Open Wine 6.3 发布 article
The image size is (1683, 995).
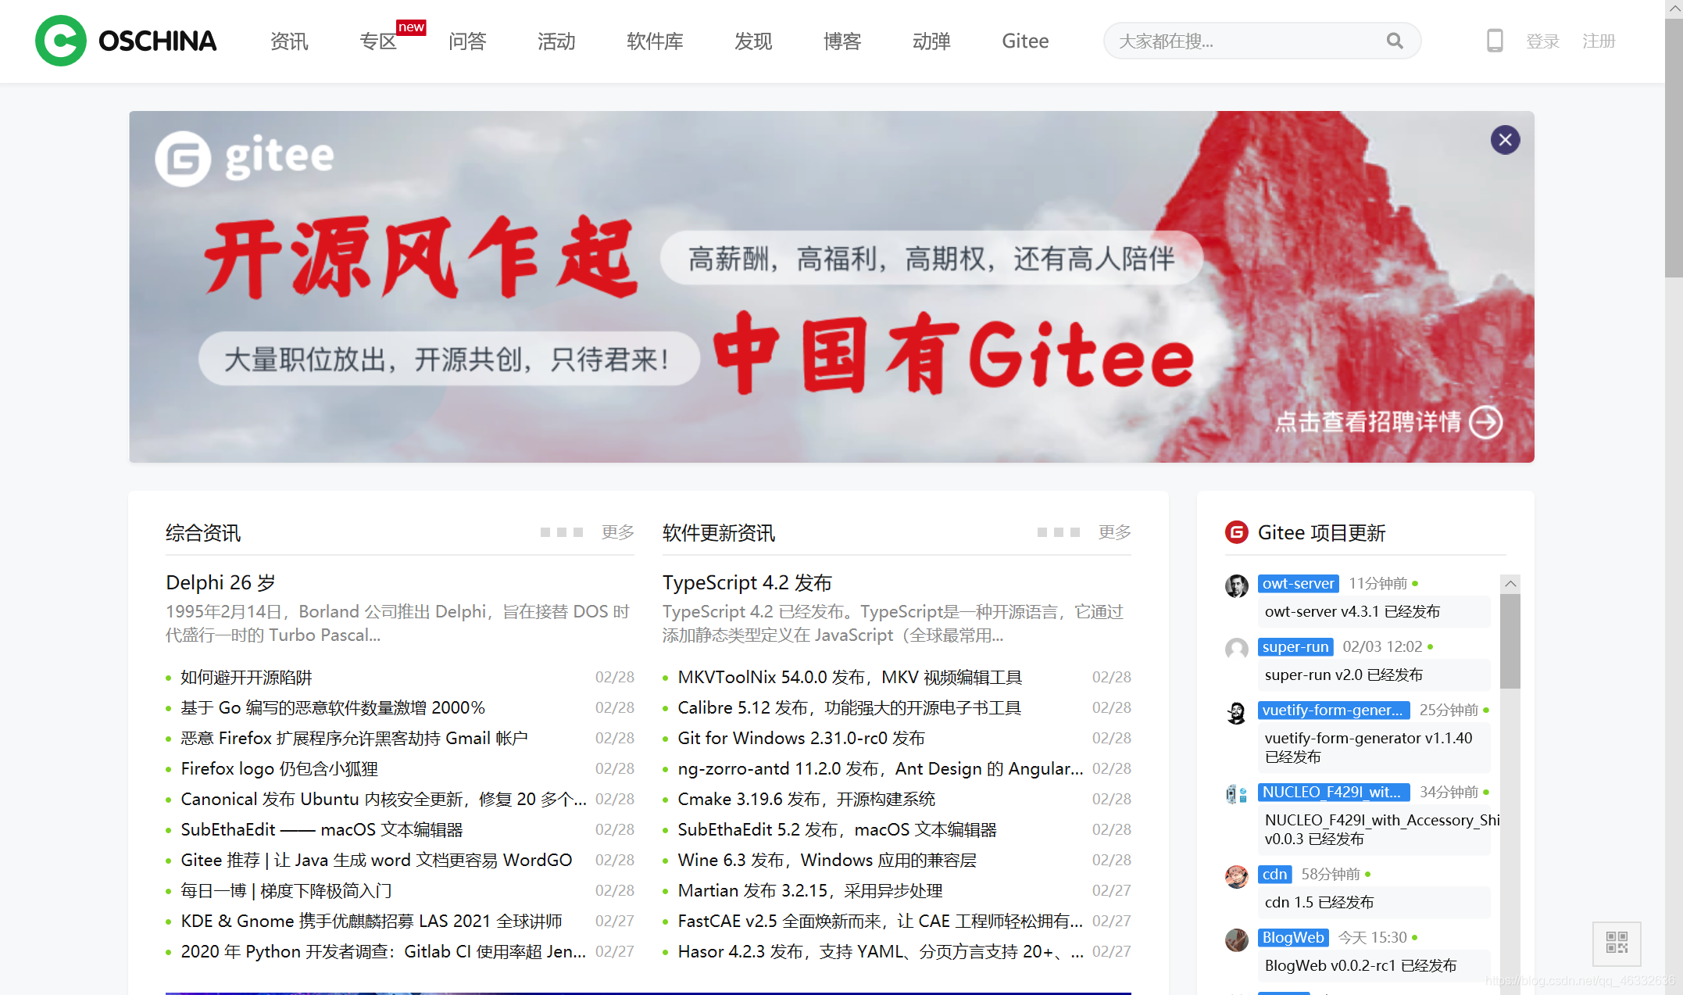(x=827, y=860)
